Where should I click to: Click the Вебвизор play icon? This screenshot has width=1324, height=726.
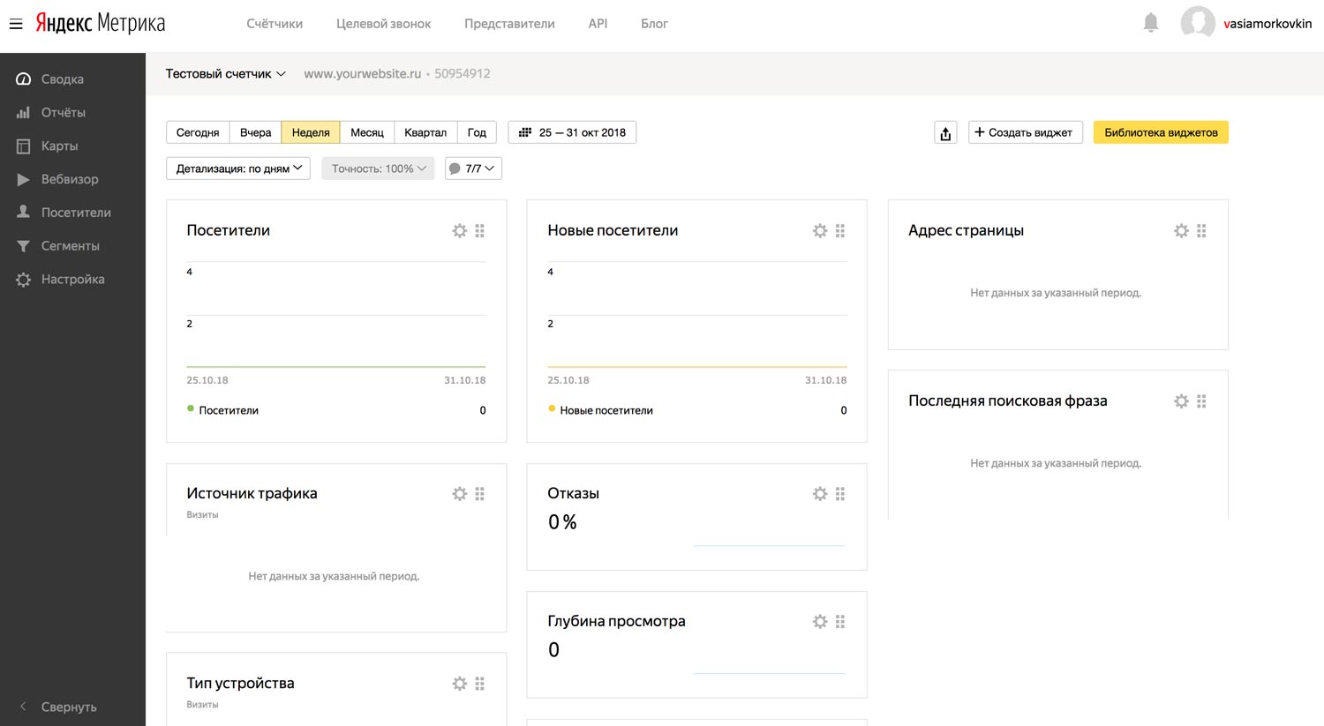(x=24, y=179)
